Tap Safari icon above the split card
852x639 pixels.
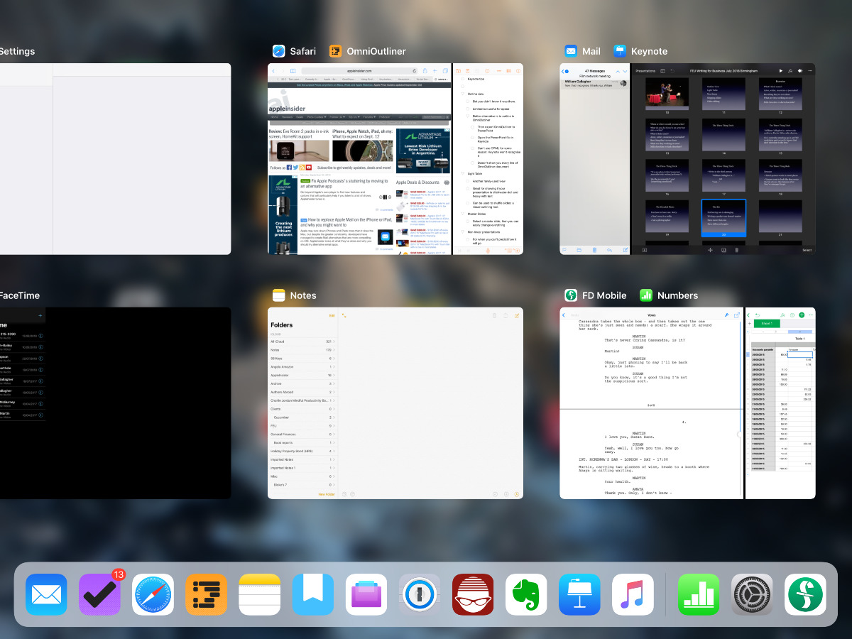[x=279, y=51]
